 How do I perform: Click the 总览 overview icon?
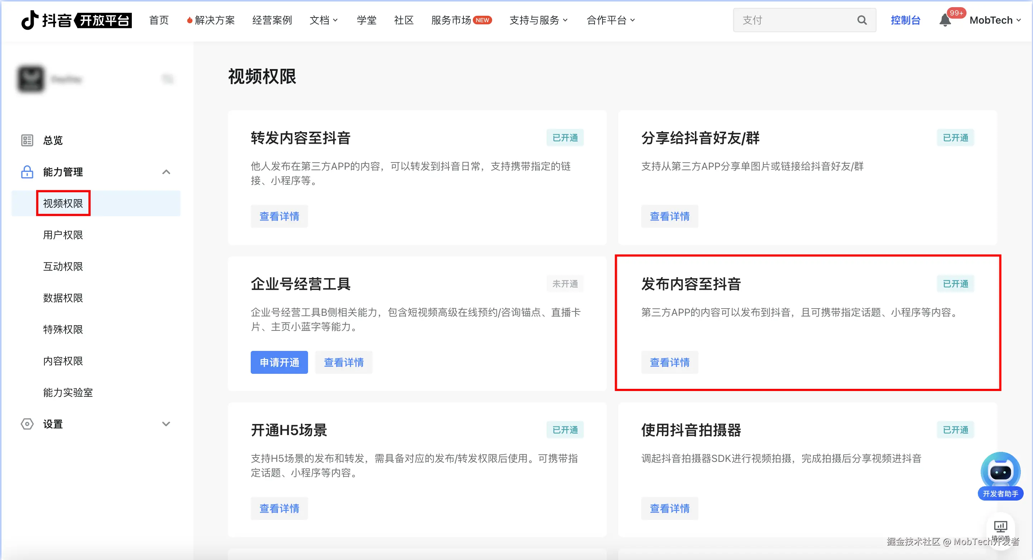(27, 140)
